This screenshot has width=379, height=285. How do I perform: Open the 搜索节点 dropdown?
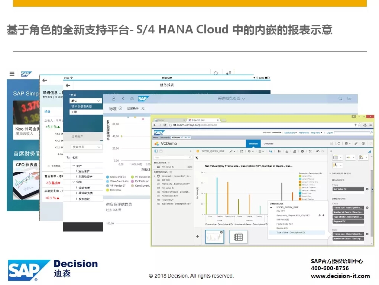[98, 147]
